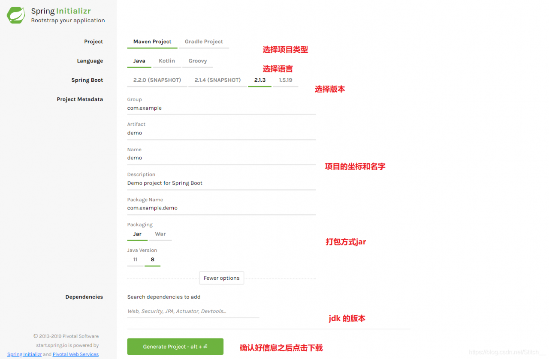Click 'Bootstrap your application' subtitle
The height and width of the screenshot is (359, 549).
pyautogui.click(x=68, y=21)
